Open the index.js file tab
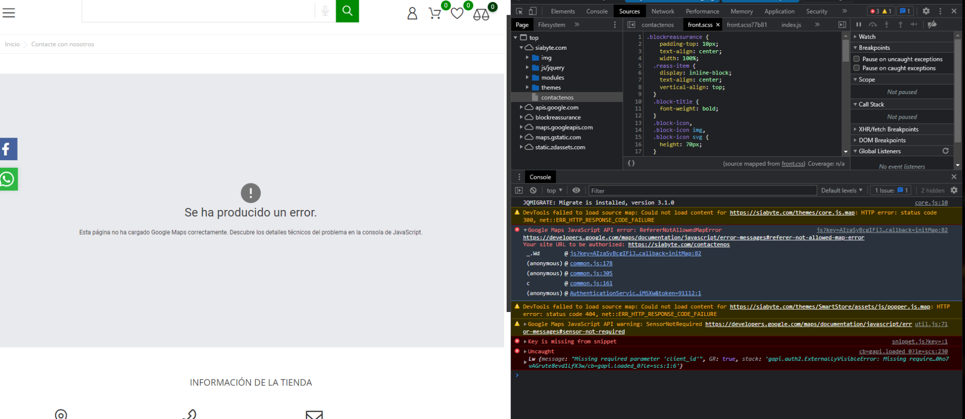This screenshot has width=965, height=419. pyautogui.click(x=791, y=25)
